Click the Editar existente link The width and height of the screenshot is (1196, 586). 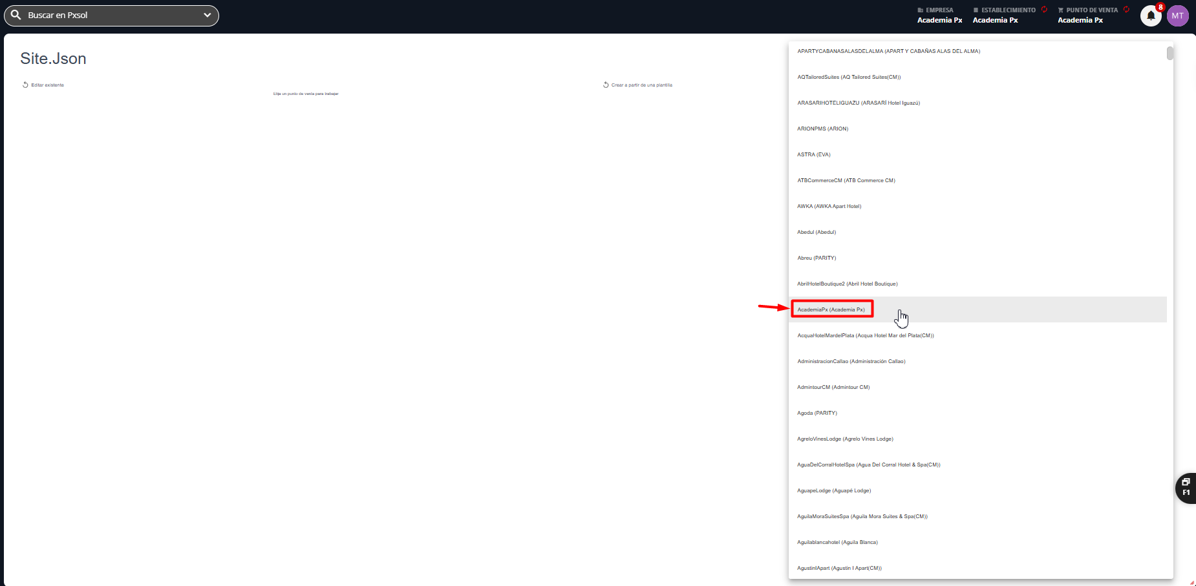(47, 85)
